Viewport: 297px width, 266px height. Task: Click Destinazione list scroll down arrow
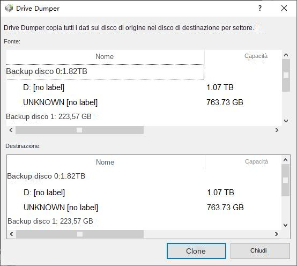[285, 225]
